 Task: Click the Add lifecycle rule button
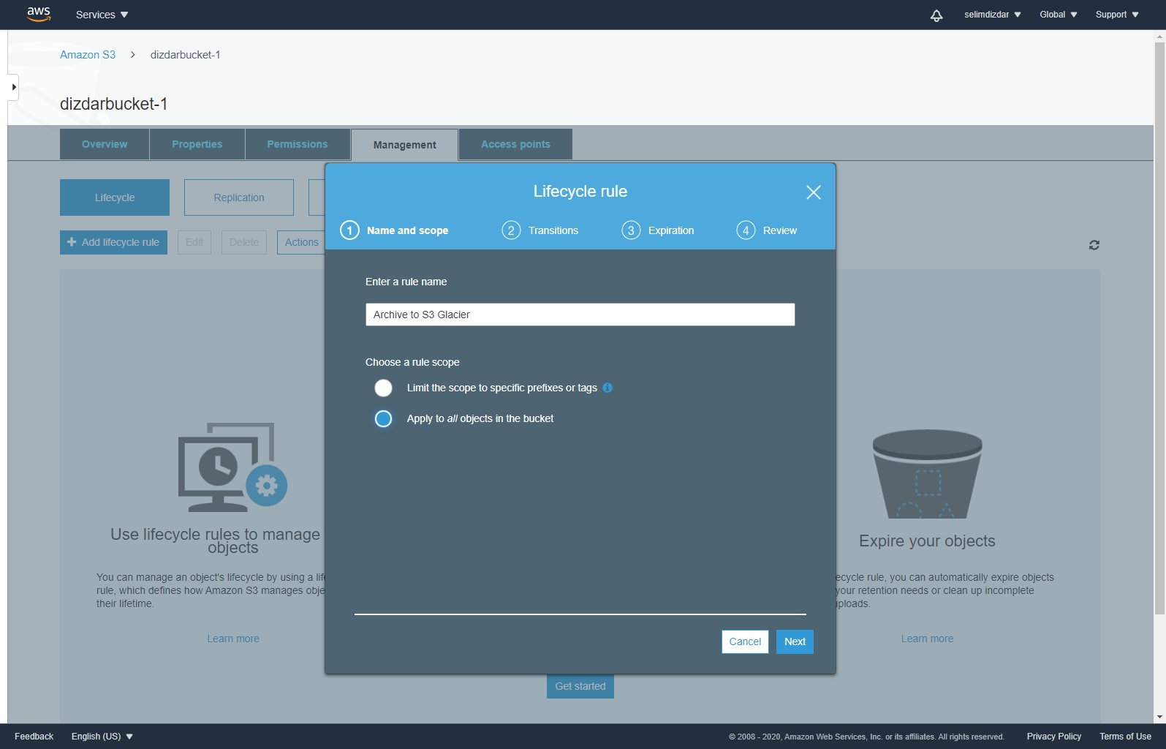point(113,242)
